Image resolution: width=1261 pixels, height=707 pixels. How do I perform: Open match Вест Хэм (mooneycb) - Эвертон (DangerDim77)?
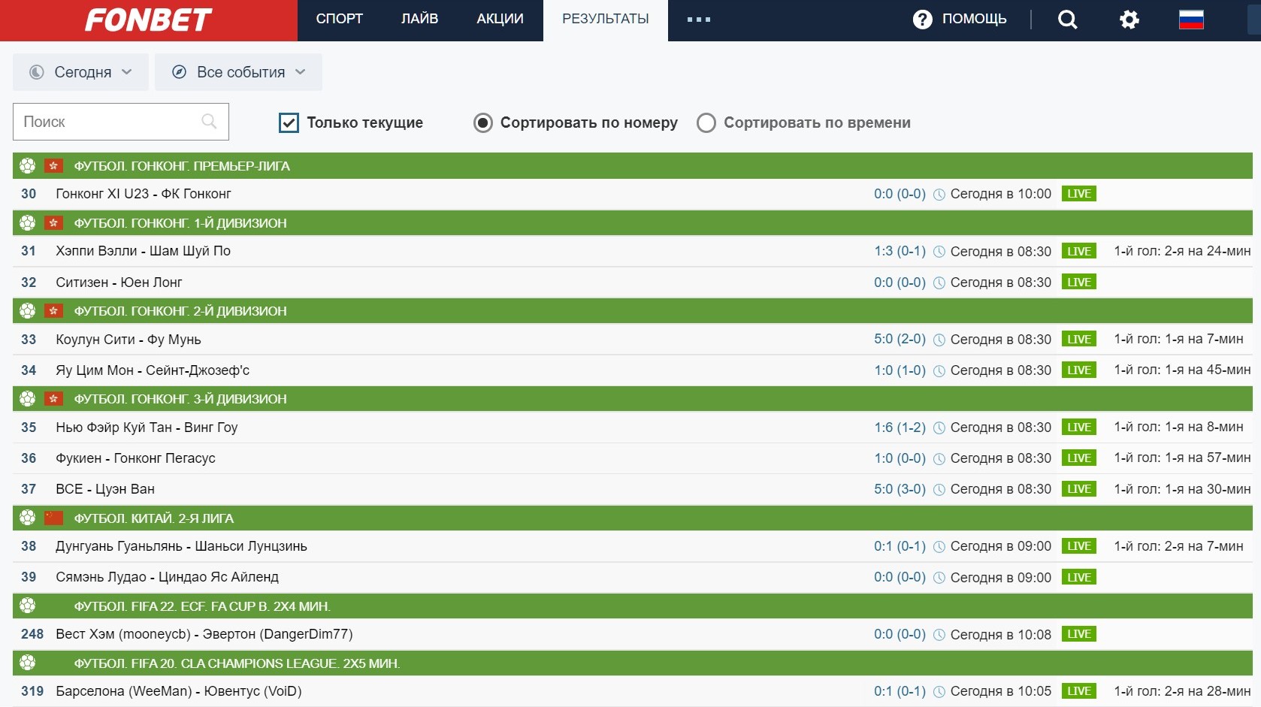coord(204,634)
